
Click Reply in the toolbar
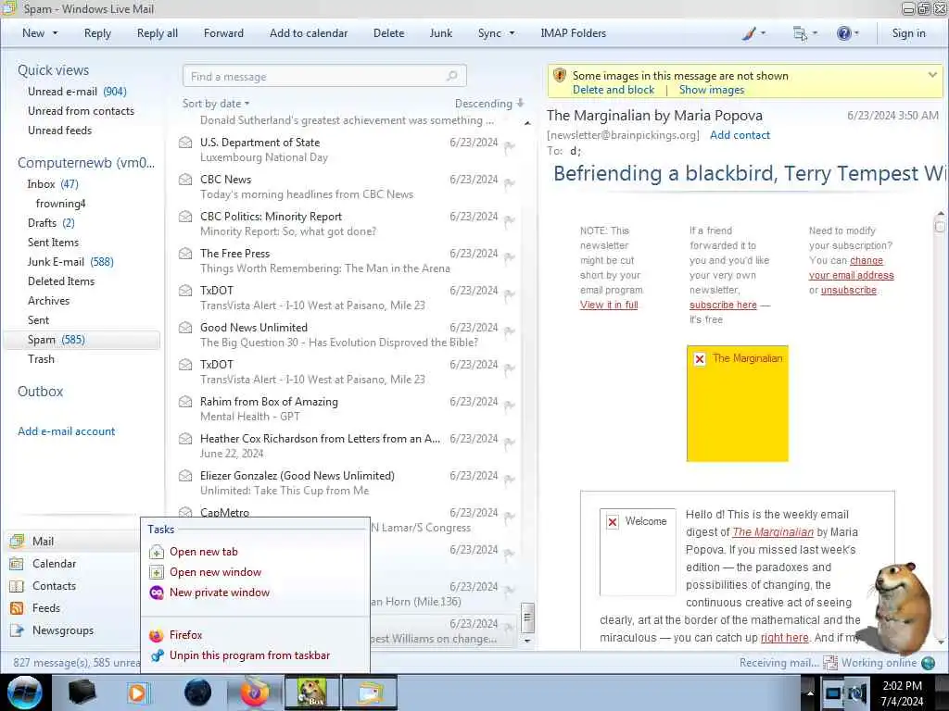click(97, 33)
